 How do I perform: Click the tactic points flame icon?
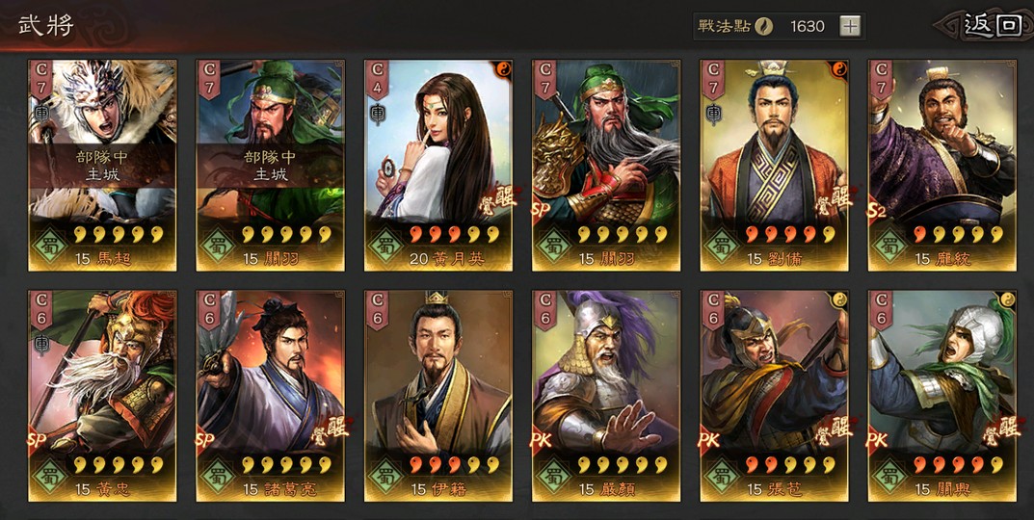point(761,26)
